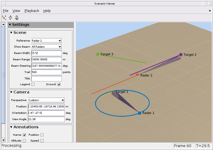The width and height of the screenshot is (213, 150).
Task: Click the Trail points field
Action: [47, 72]
